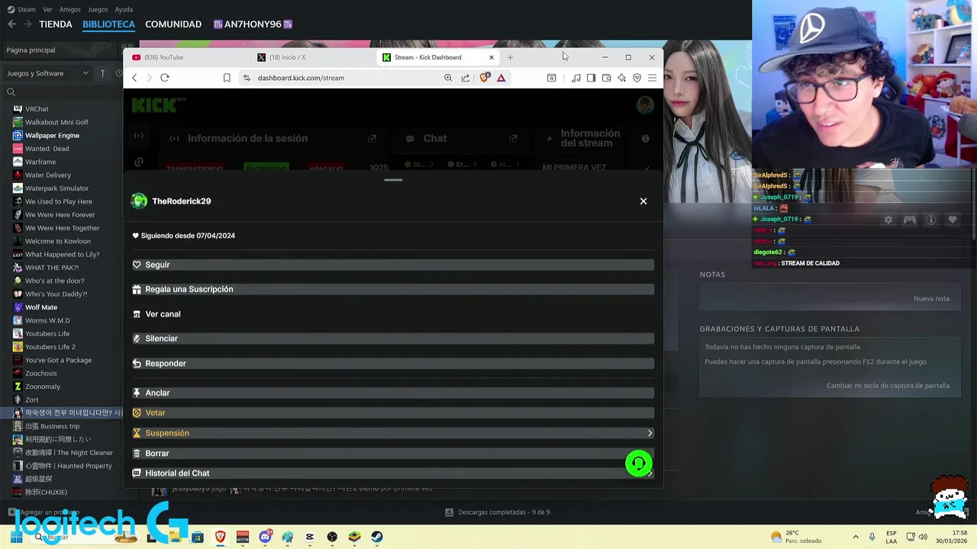Open the Juegos menu in Steam
Screen dimensions: 977x549
point(98,9)
